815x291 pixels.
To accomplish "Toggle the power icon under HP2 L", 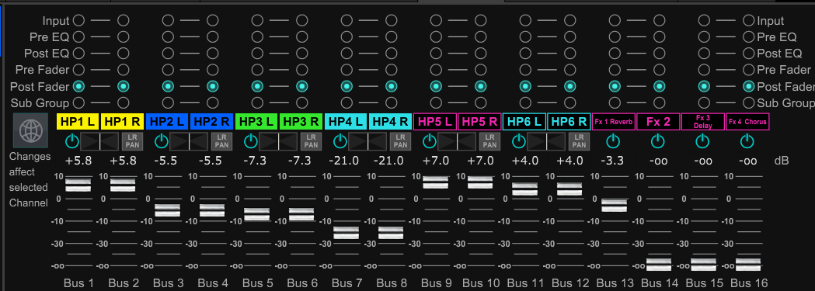I will [161, 140].
